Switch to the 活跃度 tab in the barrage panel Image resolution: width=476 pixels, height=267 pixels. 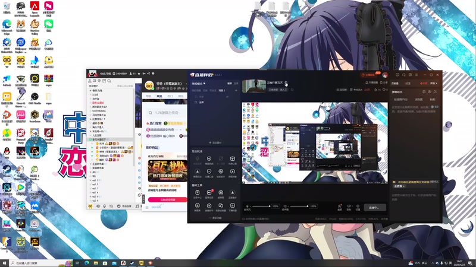(419, 99)
